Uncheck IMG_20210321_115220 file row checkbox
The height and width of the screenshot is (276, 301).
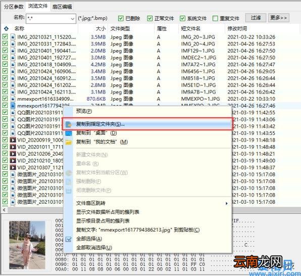5,36
